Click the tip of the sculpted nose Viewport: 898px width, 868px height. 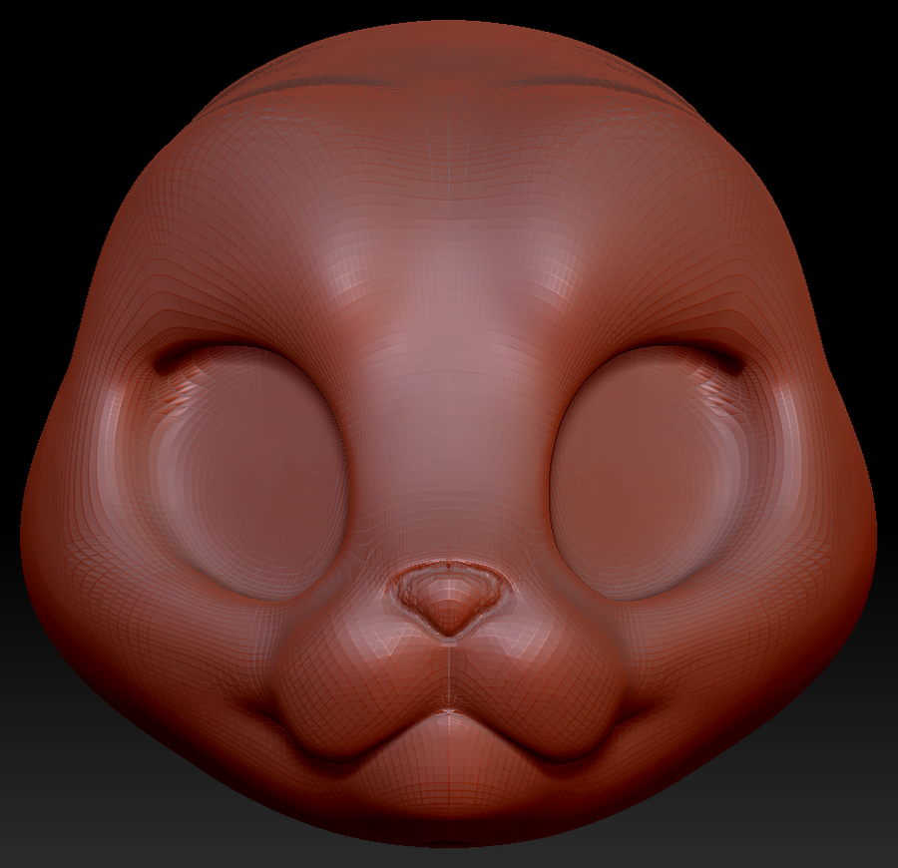coord(449,611)
